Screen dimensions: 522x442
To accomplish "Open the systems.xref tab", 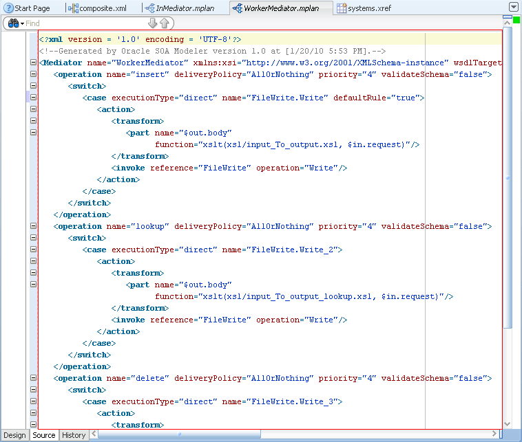I will [364, 8].
